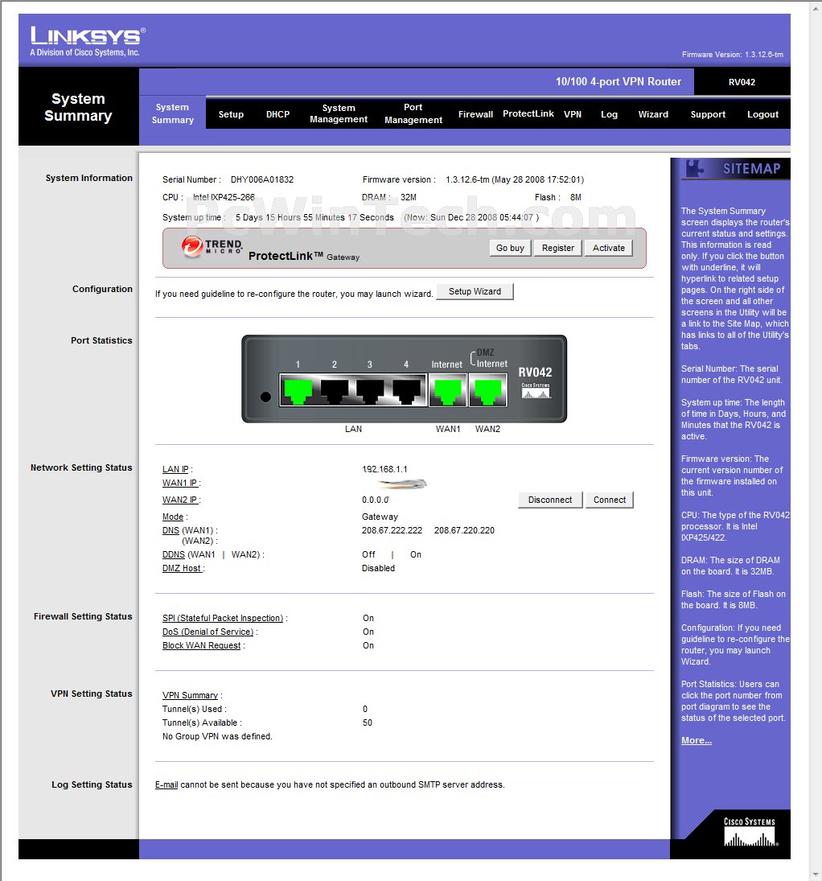Click the LAN IP value 192.168.1.1

pos(385,469)
